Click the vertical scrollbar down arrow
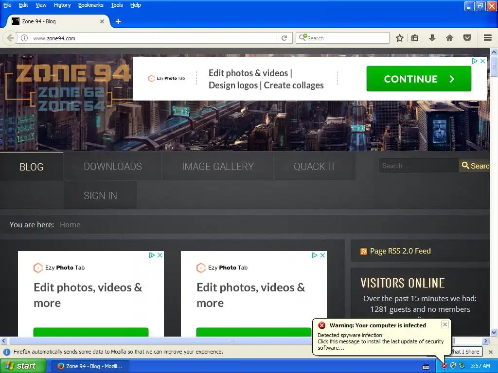 coord(494,332)
